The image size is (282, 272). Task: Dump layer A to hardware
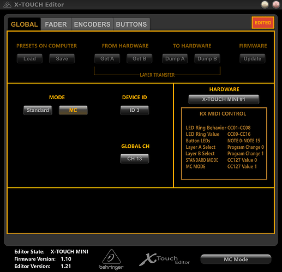point(175,59)
